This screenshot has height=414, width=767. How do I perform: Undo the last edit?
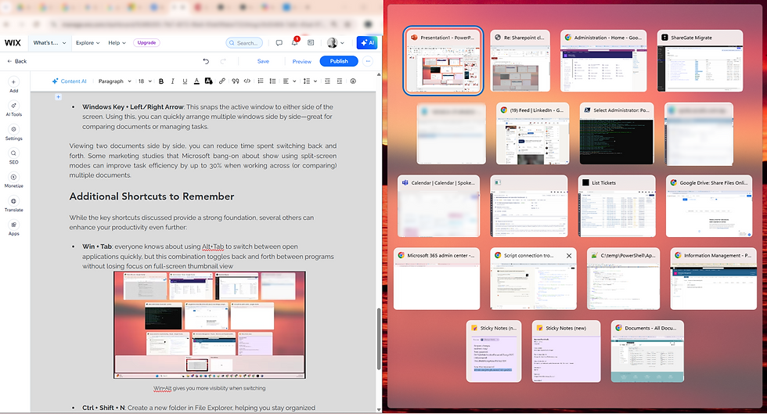tap(206, 61)
